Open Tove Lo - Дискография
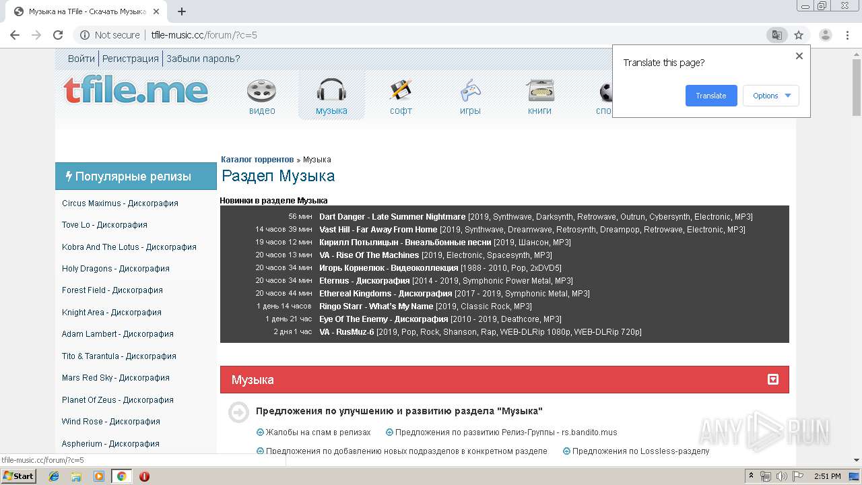 [104, 225]
